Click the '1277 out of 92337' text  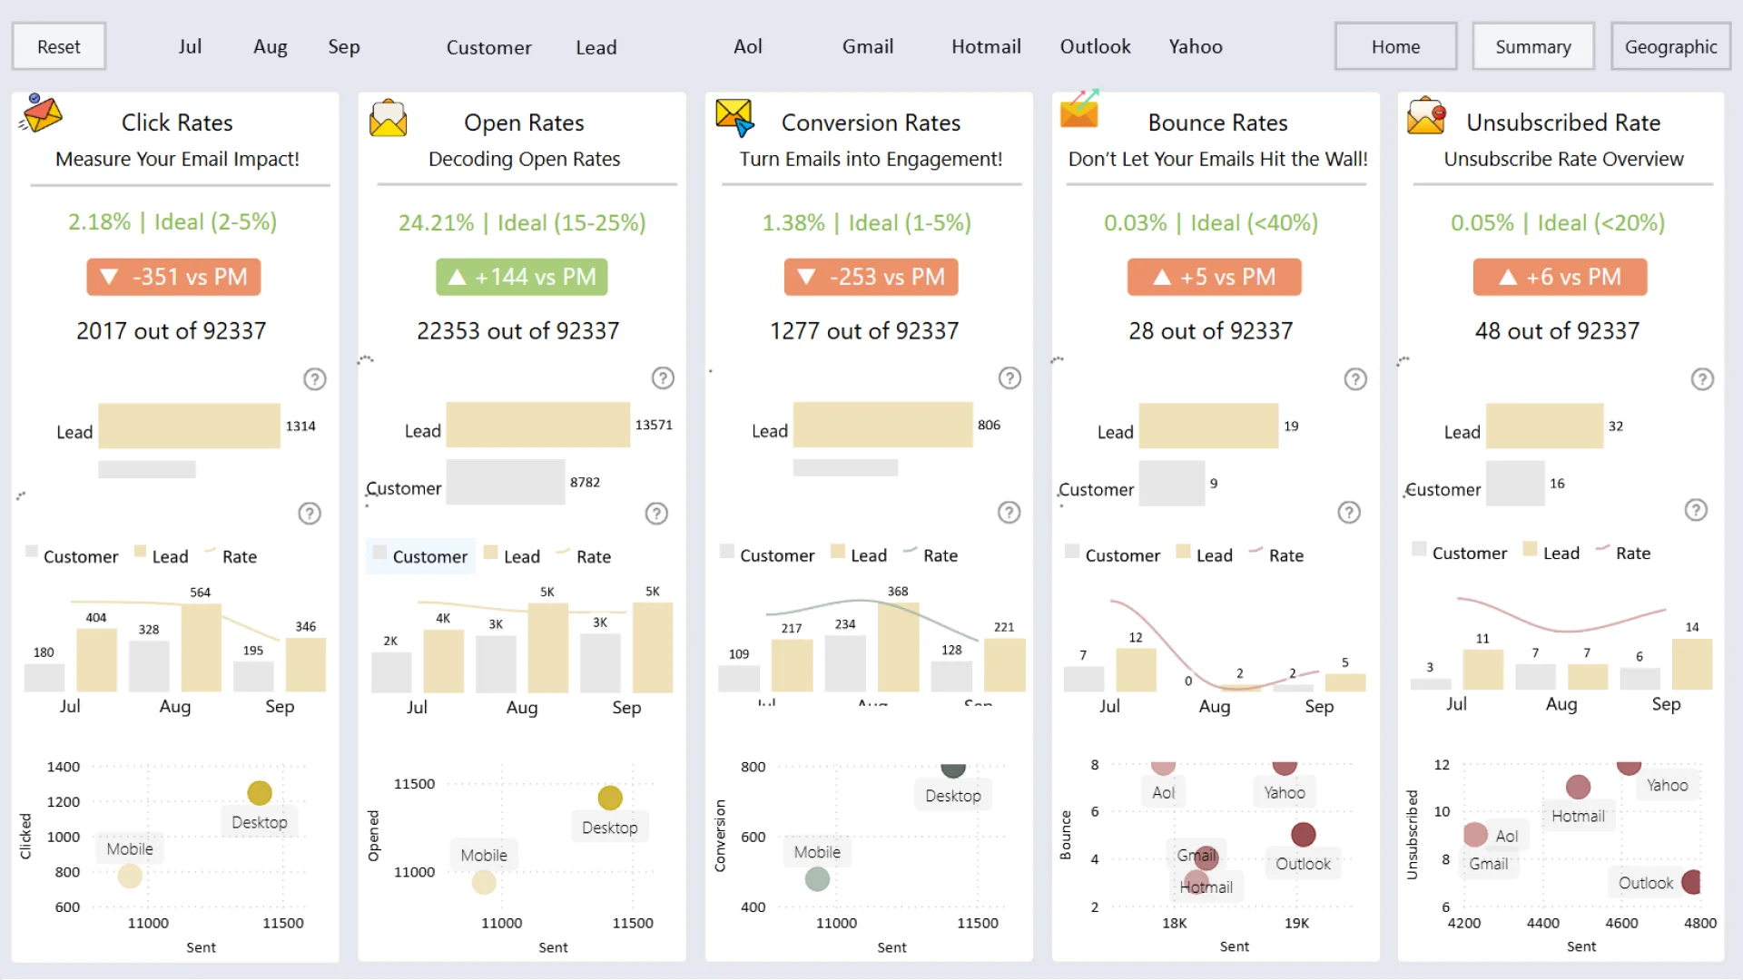tap(864, 331)
